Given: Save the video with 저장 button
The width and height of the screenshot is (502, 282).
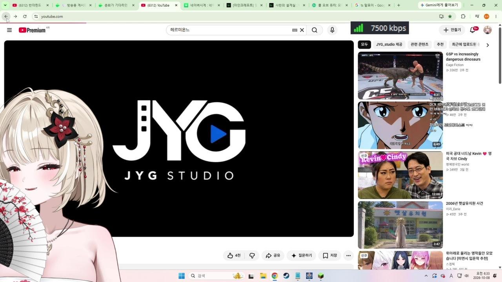Looking at the screenshot, I should click(330, 255).
